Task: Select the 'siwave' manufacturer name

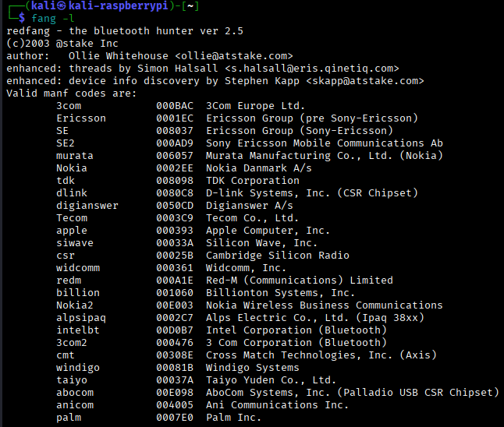Action: click(75, 243)
